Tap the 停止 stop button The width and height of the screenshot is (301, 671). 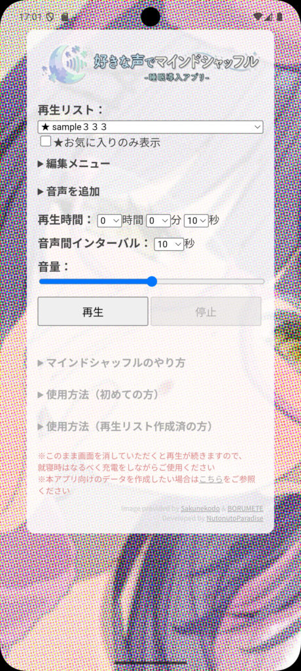pos(205,311)
